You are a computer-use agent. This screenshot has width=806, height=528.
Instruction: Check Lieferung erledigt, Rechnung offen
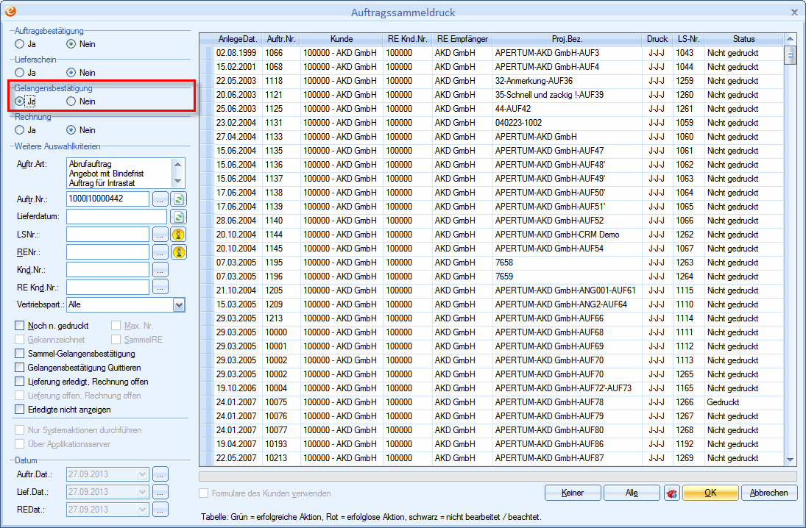[x=20, y=382]
